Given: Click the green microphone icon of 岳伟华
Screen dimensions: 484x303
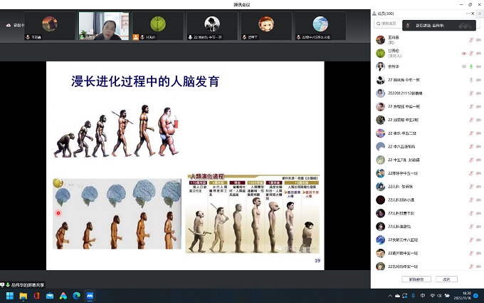Looking at the screenshot, I should (470, 66).
